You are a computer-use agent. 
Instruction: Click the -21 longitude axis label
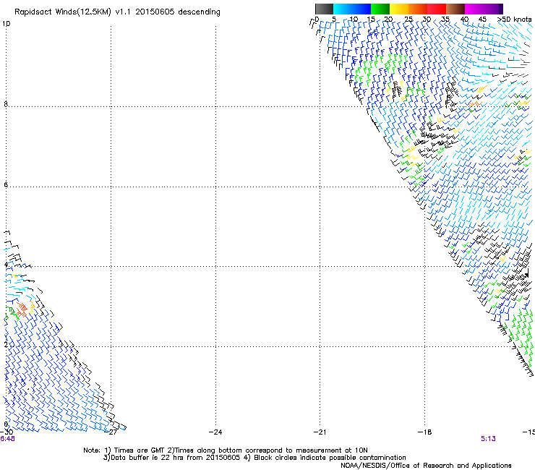point(320,432)
